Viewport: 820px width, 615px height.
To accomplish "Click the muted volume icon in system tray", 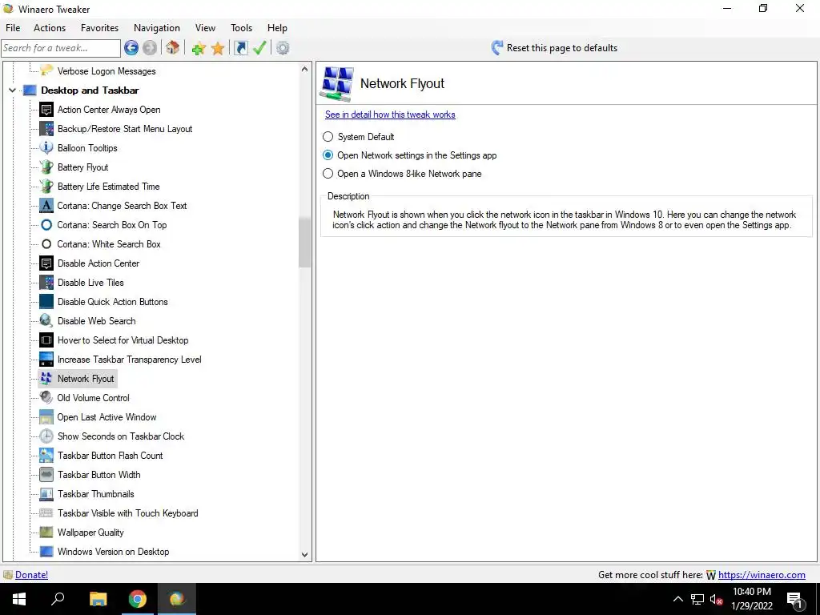I will click(x=716, y=599).
